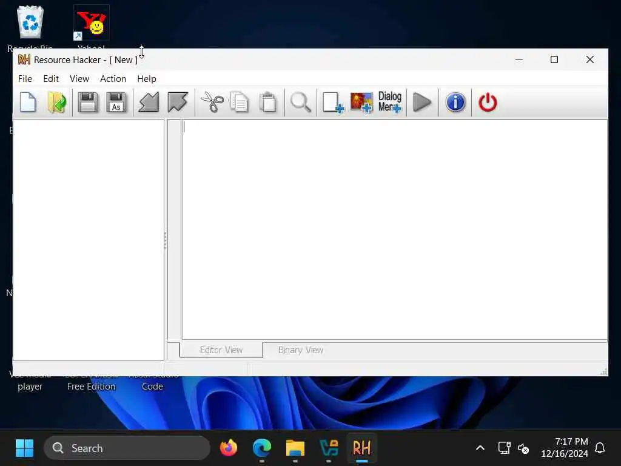This screenshot has width=621, height=466.
Task: Paste using the clipboard icon
Action: [x=268, y=102]
